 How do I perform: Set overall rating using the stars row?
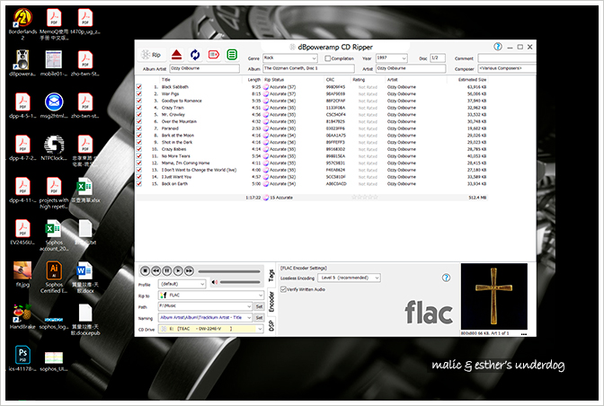364,198
